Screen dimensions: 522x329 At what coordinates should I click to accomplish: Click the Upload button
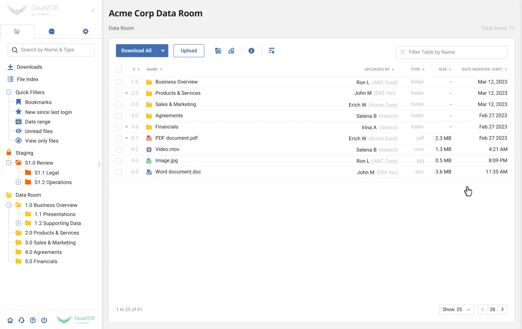189,51
